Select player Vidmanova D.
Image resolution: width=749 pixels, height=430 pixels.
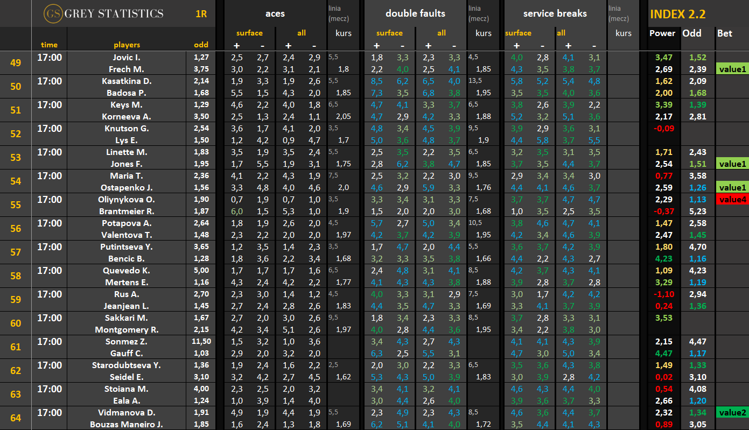[x=127, y=412]
